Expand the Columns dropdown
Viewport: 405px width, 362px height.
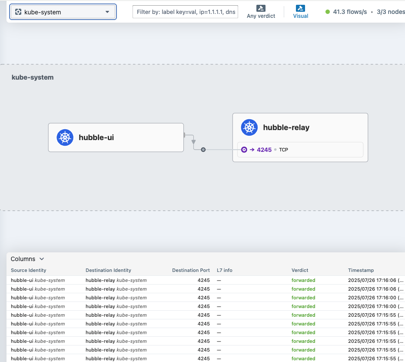point(27,259)
